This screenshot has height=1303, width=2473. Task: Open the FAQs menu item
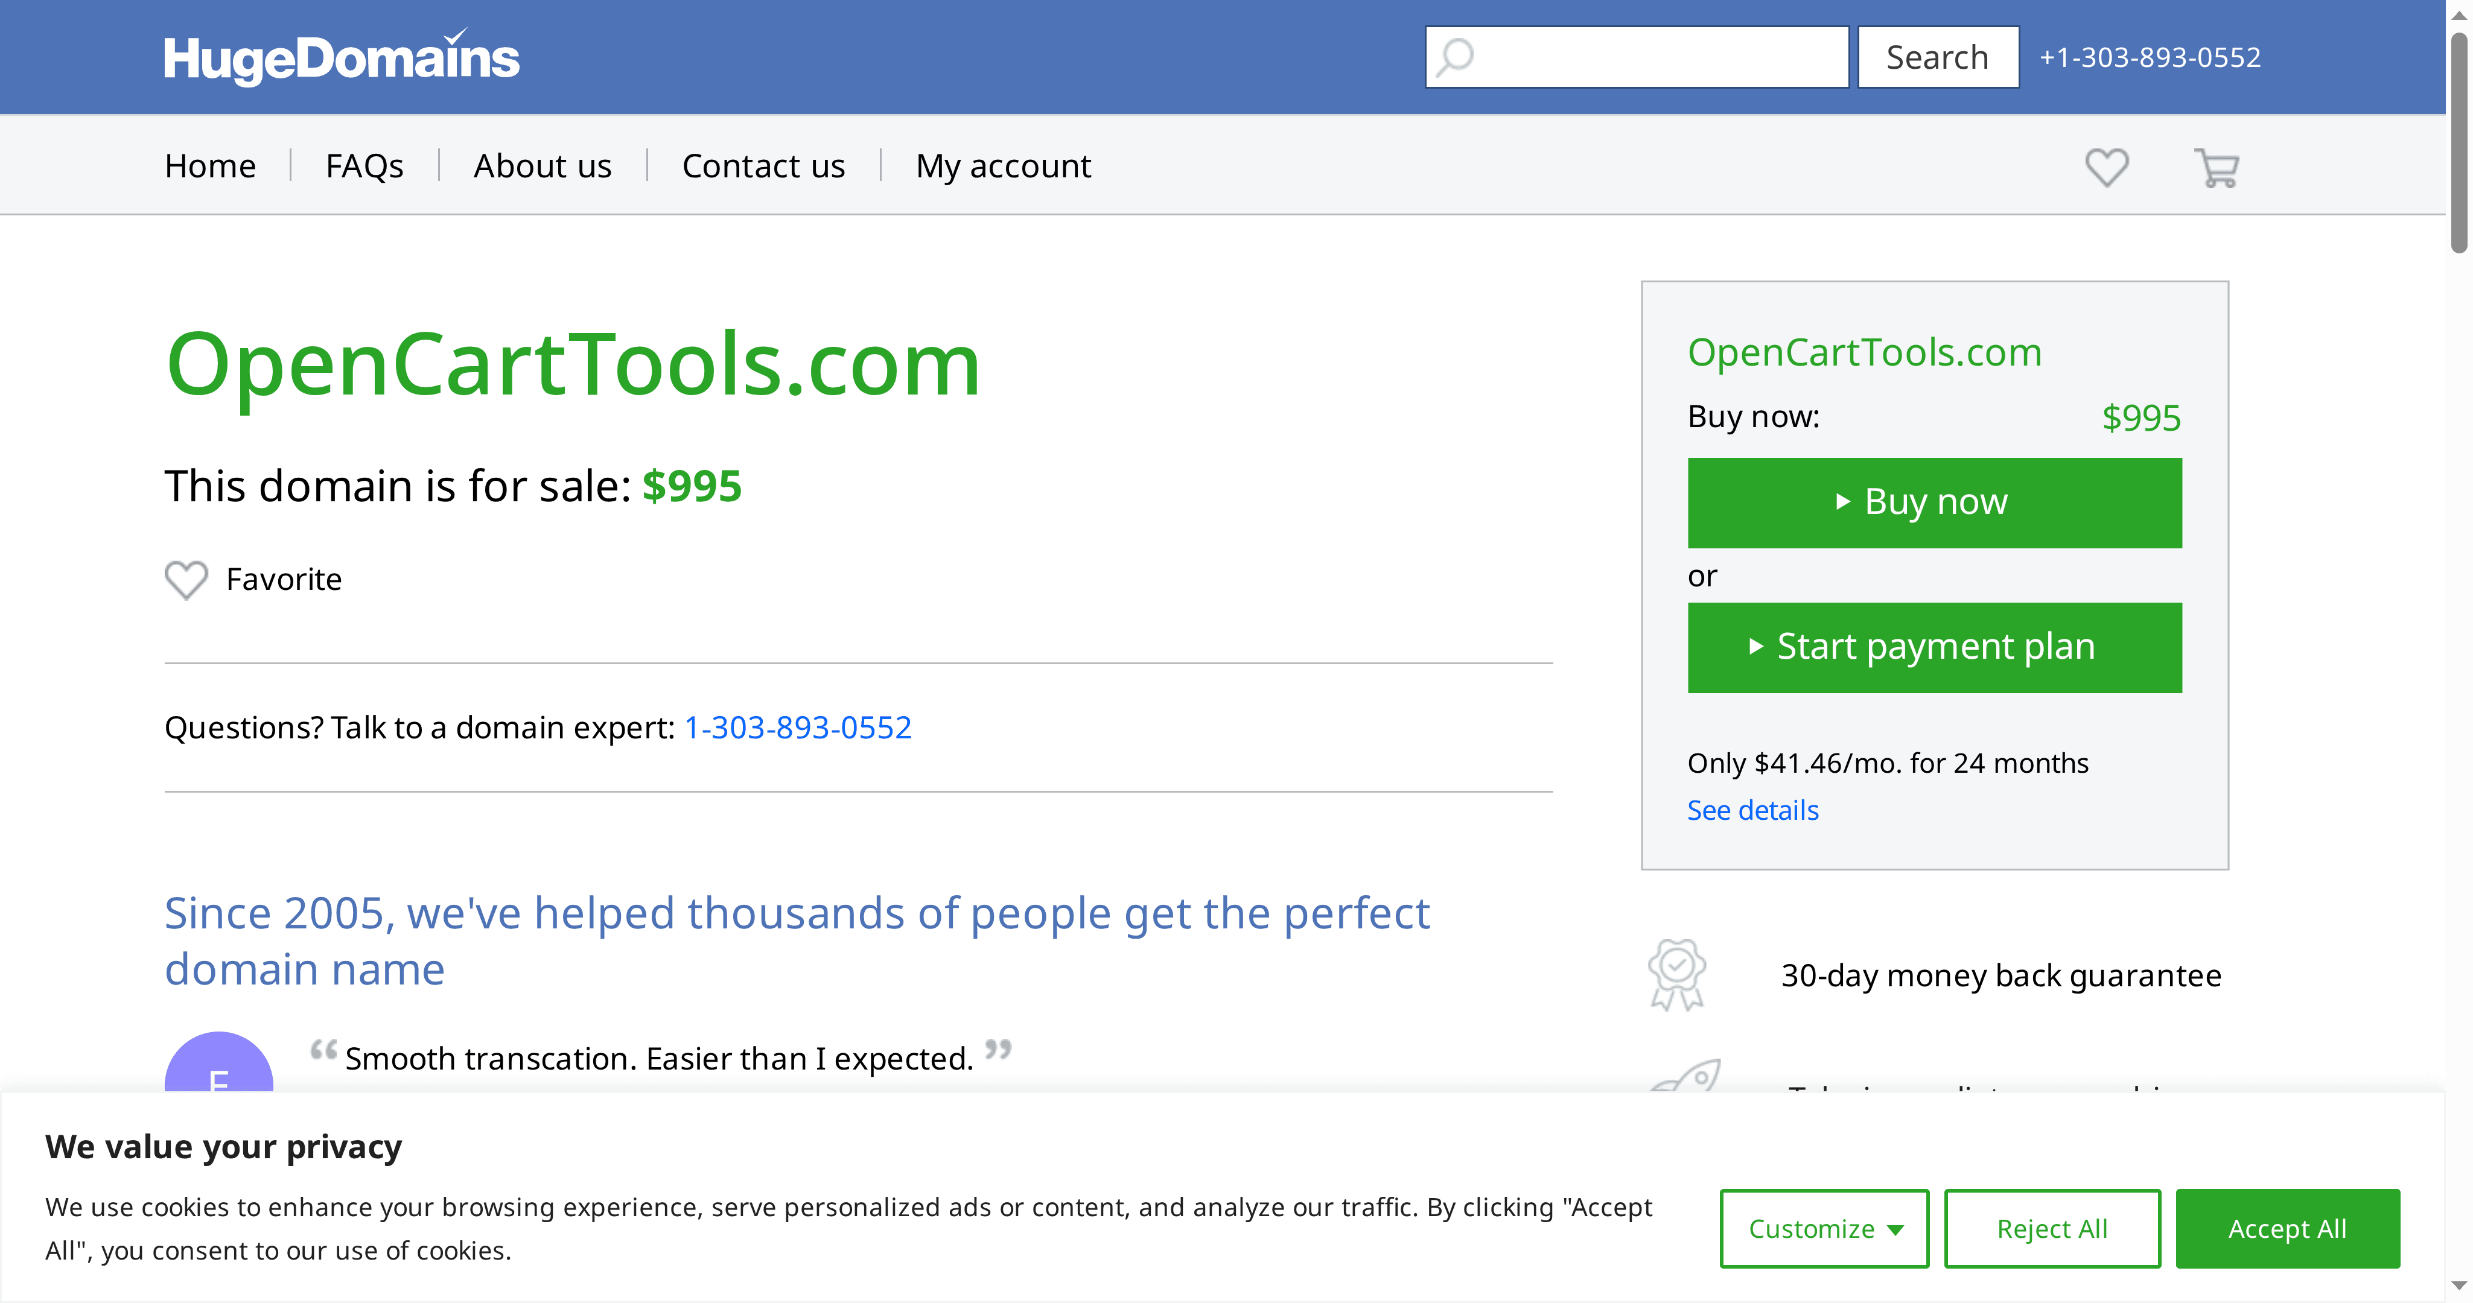(364, 165)
